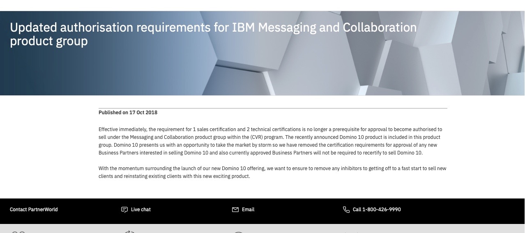Click the paragraph starting 'With the momentum'
Screen dimensions: 525x233
click(272, 172)
